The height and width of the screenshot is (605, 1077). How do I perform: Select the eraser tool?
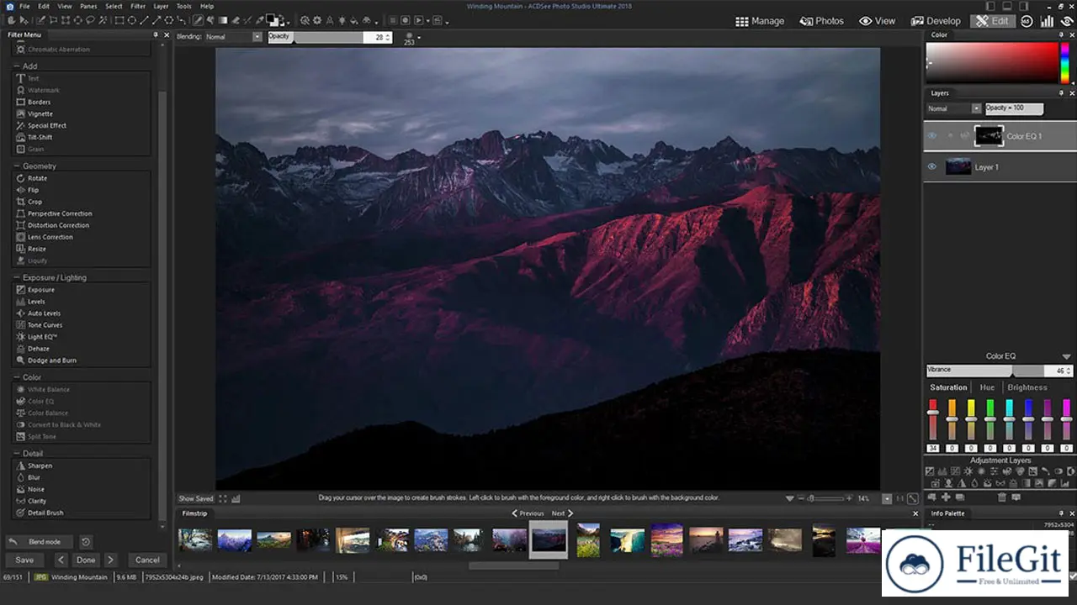[236, 20]
